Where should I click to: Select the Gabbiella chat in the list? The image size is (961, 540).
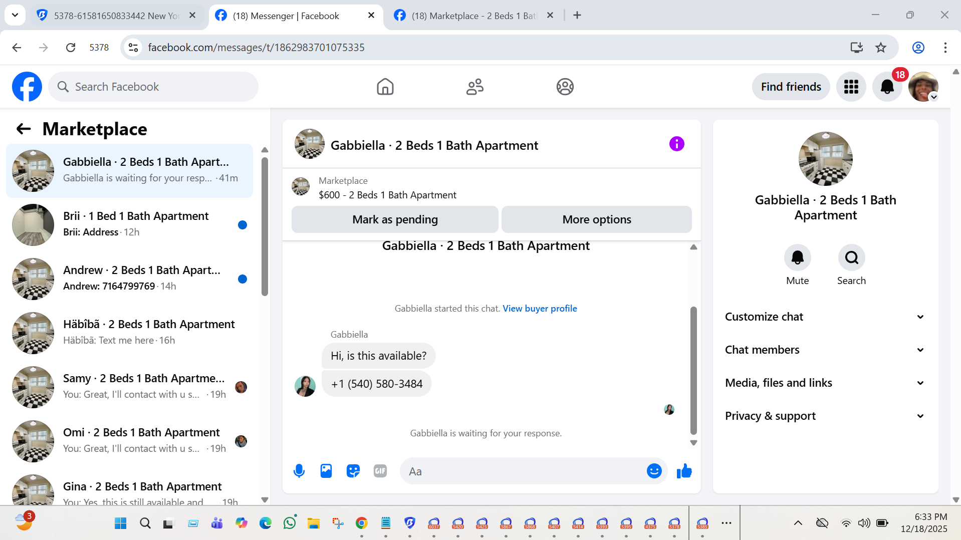pos(129,171)
